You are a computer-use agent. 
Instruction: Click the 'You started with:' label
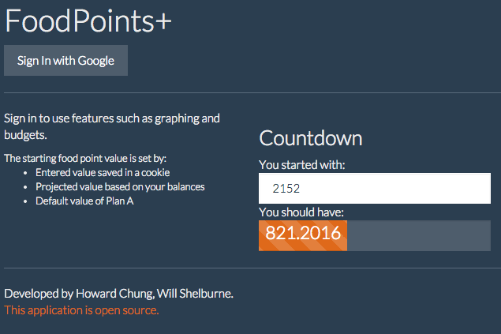[x=302, y=166]
